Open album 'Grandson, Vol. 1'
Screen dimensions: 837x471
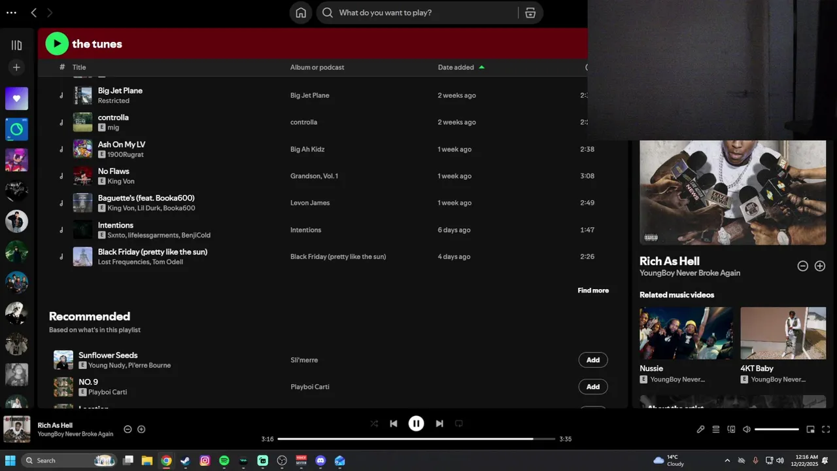coord(315,176)
